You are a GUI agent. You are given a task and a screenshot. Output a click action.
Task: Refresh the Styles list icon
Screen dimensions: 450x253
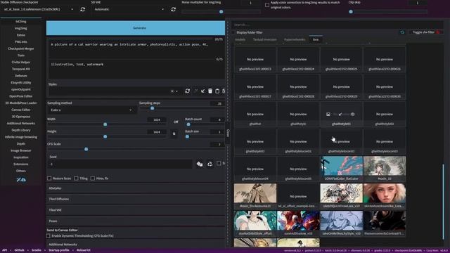(188, 91)
